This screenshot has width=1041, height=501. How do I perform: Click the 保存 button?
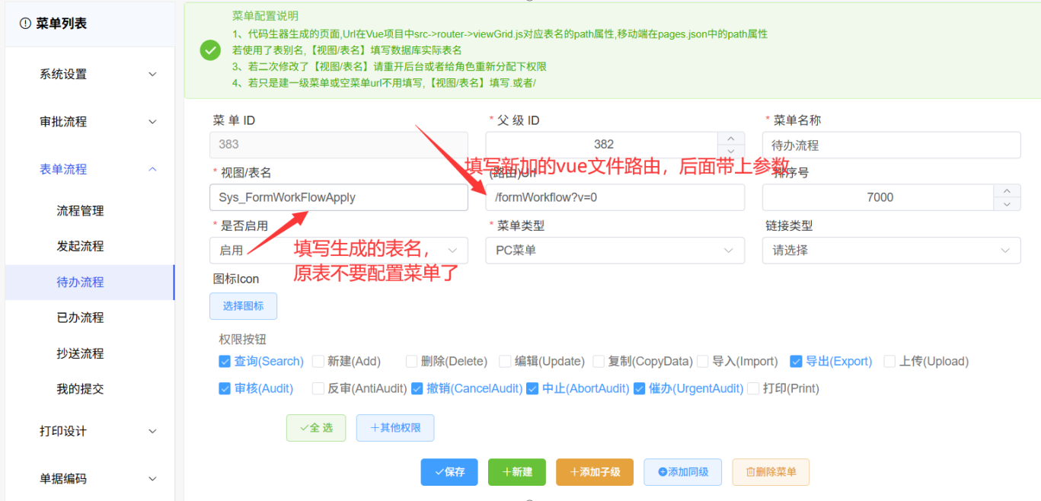pyautogui.click(x=449, y=472)
